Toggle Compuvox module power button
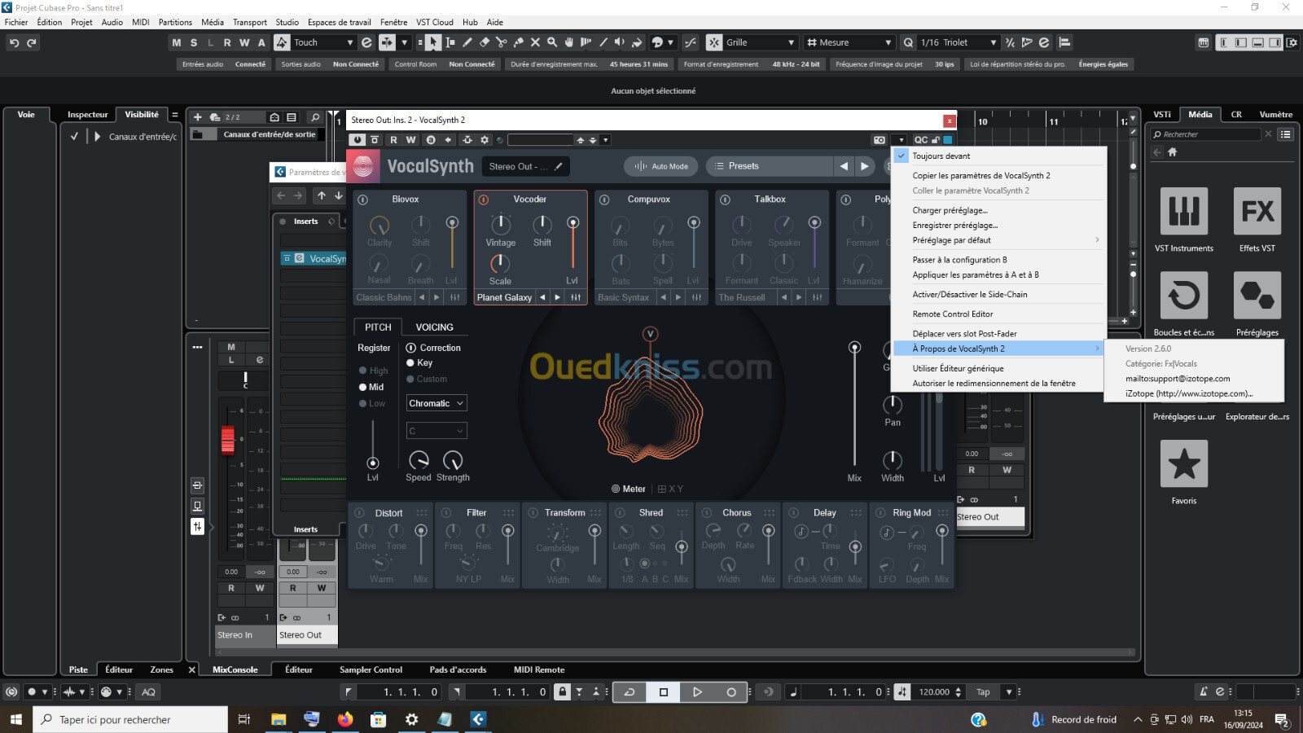This screenshot has height=733, width=1303. 604,200
